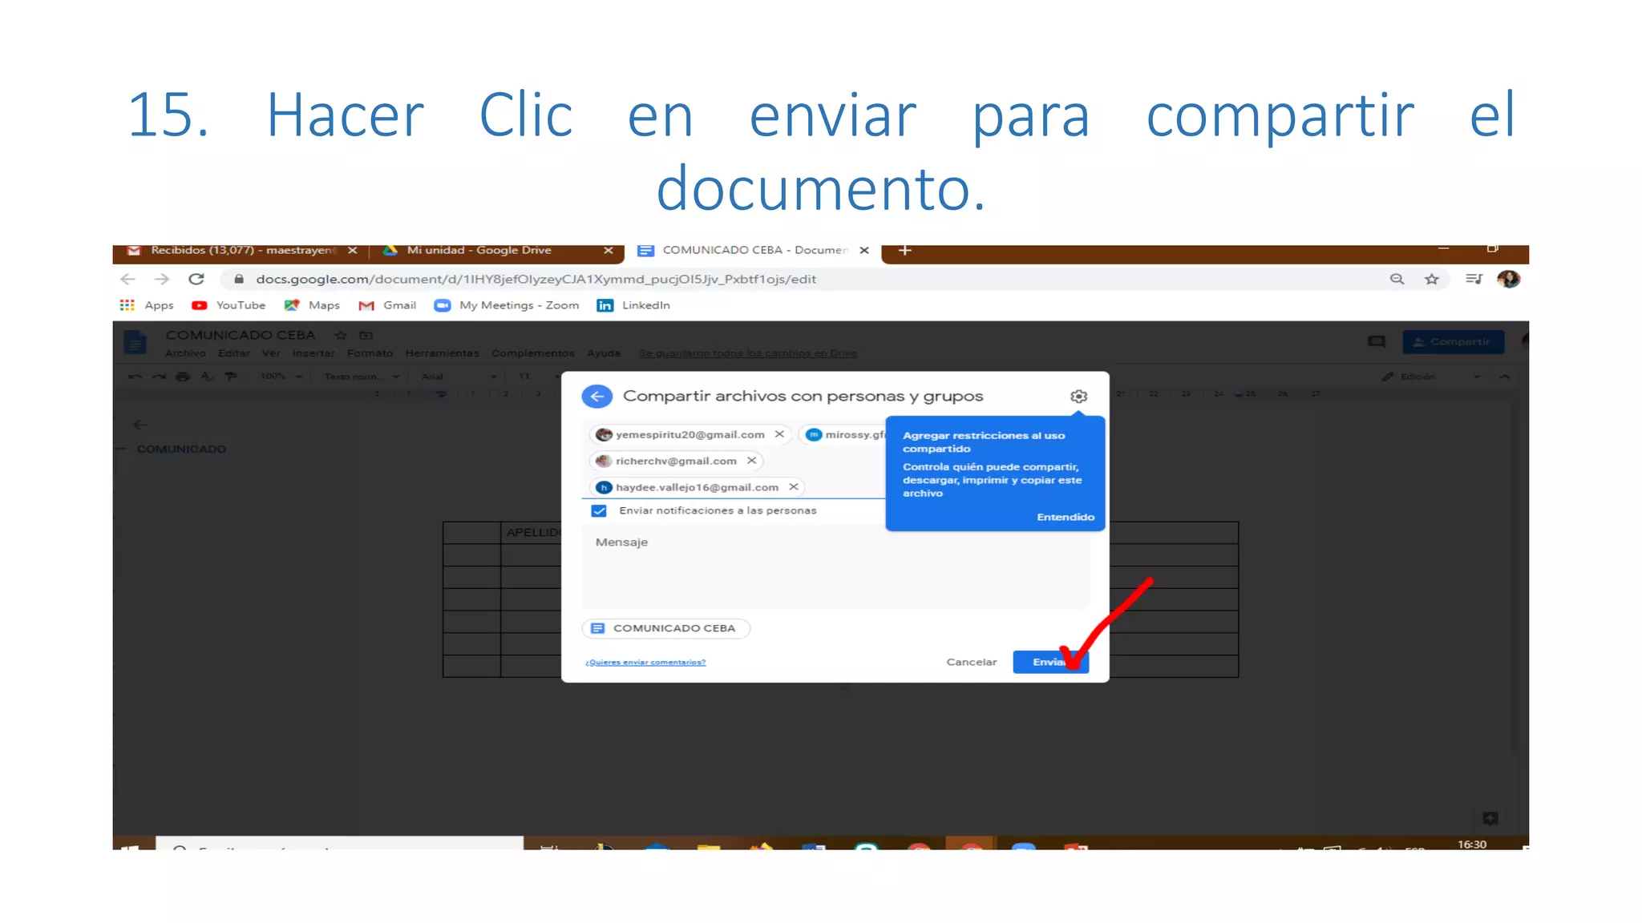
Task: Open the LinkedIn bookmark
Action: 633,305
